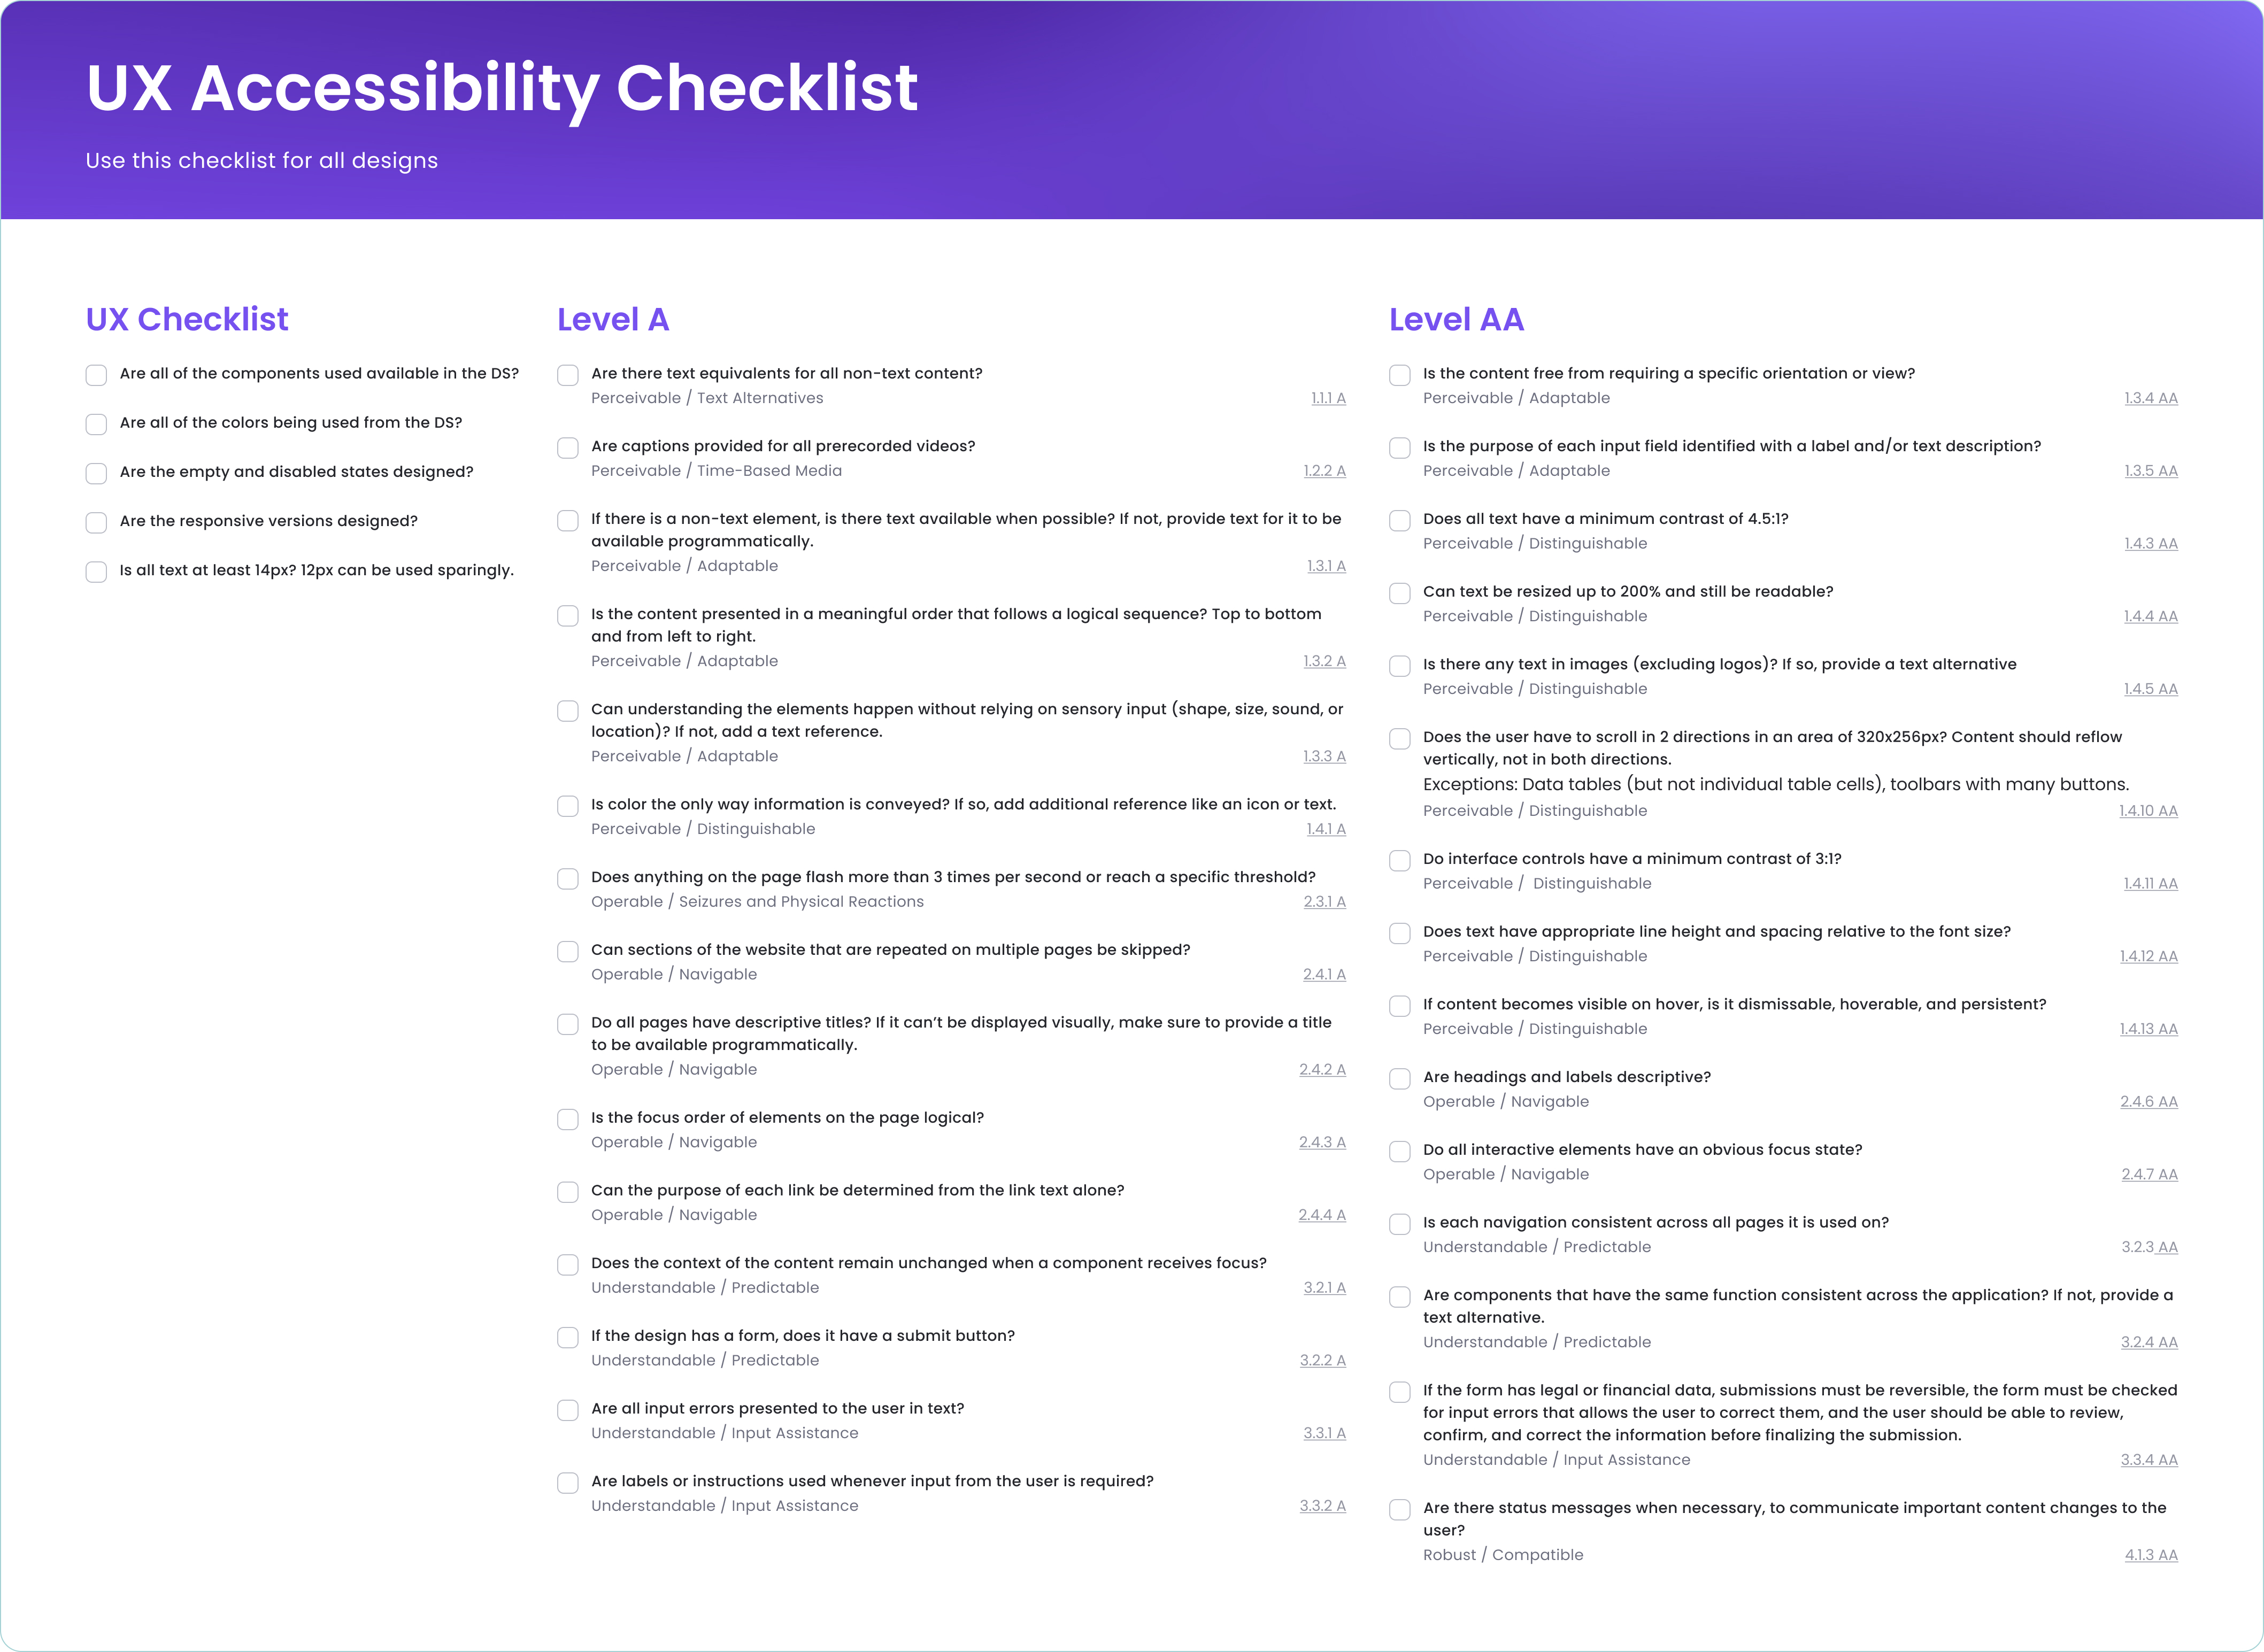Click the 3.3.2 A link
Viewport: 2264px width, 1652px height.
tap(1322, 1506)
